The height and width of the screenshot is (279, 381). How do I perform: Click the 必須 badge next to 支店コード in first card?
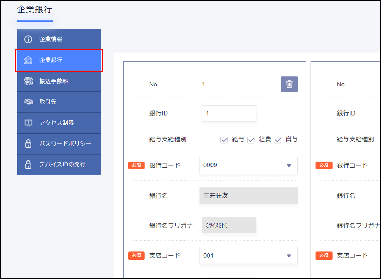pyautogui.click(x=136, y=255)
